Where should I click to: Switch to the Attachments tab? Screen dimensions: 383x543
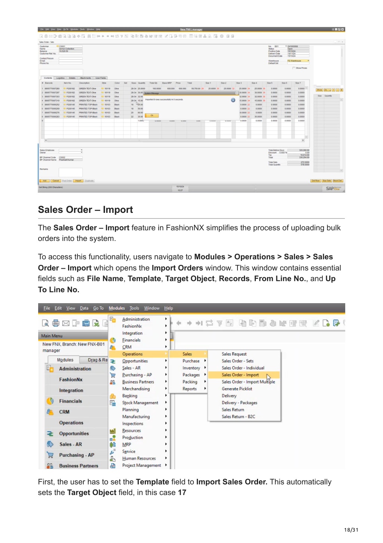coord(85,78)
